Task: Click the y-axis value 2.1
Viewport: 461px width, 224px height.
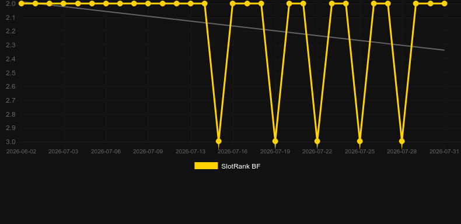Action: pyautogui.click(x=11, y=17)
